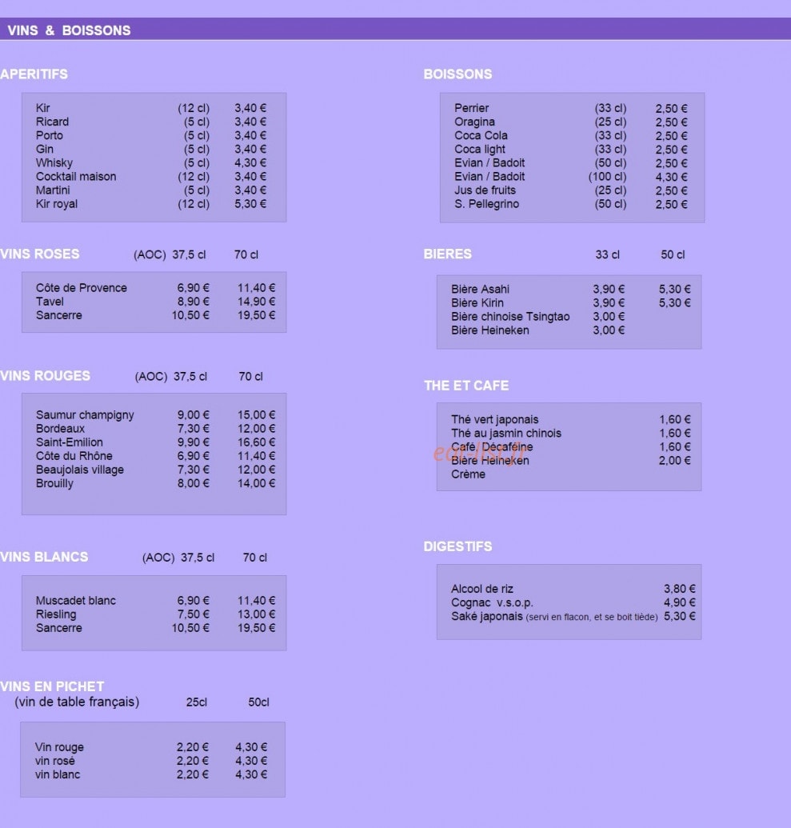
Task: Select the APERITIFS section heading
Action: 34,74
